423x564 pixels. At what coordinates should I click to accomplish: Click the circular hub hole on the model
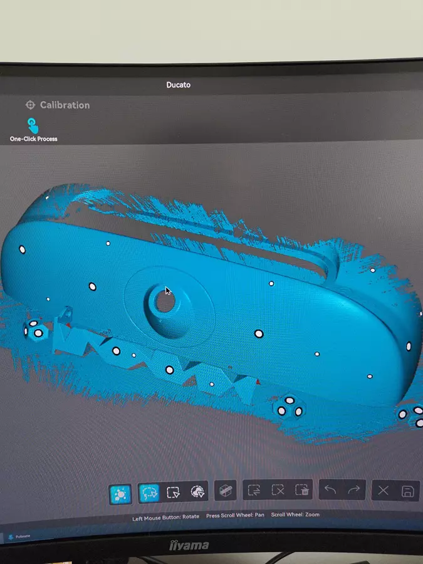(165, 302)
